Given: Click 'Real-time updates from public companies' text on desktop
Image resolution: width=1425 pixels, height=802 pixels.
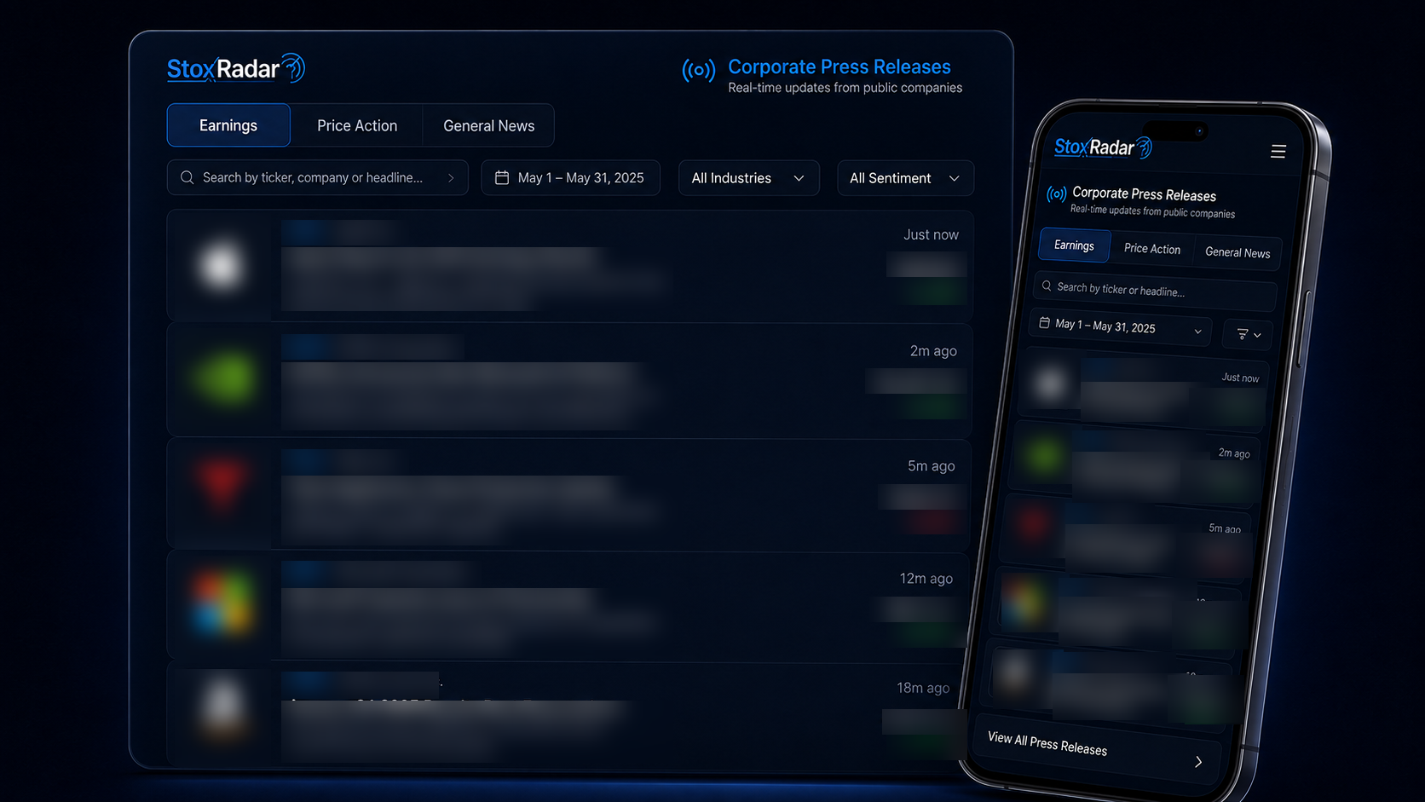Looking at the screenshot, I should (845, 88).
